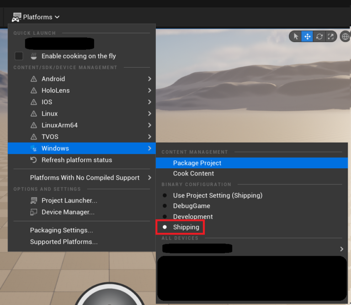Click the IOS warning triangle icon

pyautogui.click(x=33, y=102)
